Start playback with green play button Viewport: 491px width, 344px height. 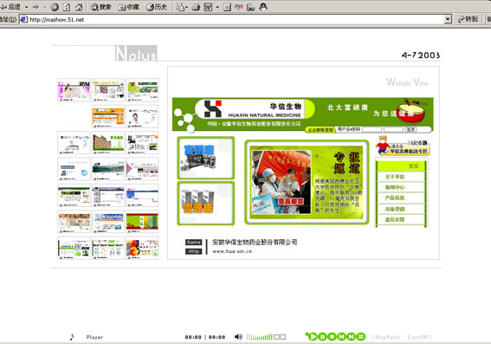click(x=312, y=337)
